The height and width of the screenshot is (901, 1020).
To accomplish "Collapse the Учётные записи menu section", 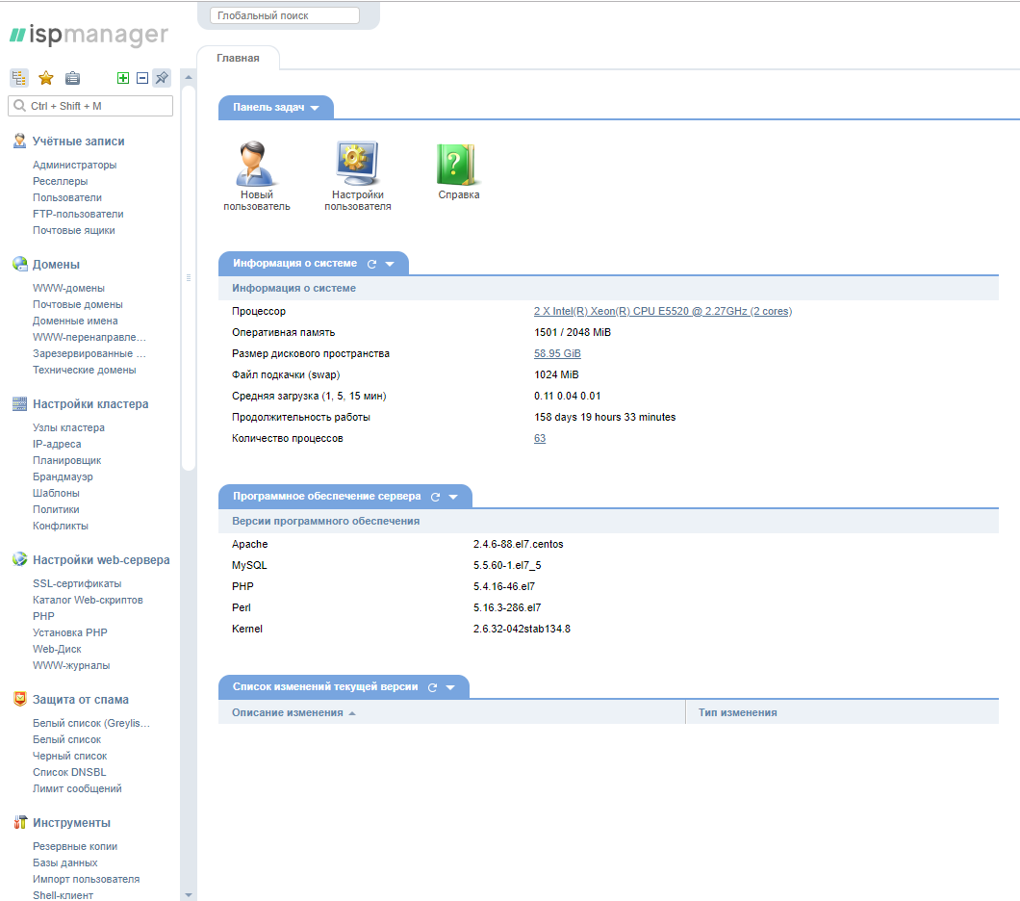I will (x=79, y=142).
